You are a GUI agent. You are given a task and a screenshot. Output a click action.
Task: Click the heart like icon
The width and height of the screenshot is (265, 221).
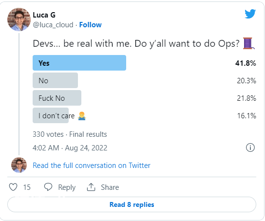[x=13, y=187]
